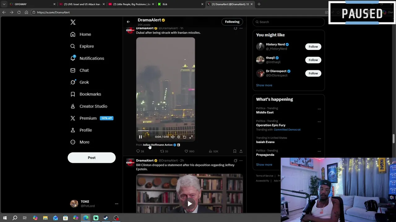
Task: Toggle the Following button for DramaAlert
Action: pyautogui.click(x=232, y=22)
